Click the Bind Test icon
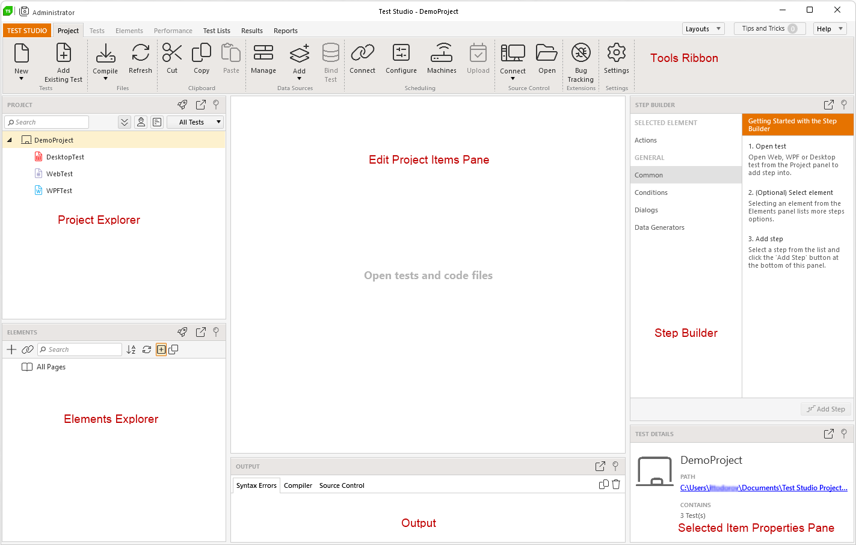 tap(331, 53)
